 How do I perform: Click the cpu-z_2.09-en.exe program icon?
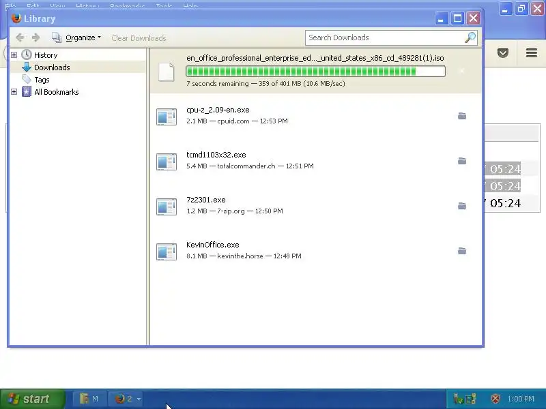[x=167, y=117]
